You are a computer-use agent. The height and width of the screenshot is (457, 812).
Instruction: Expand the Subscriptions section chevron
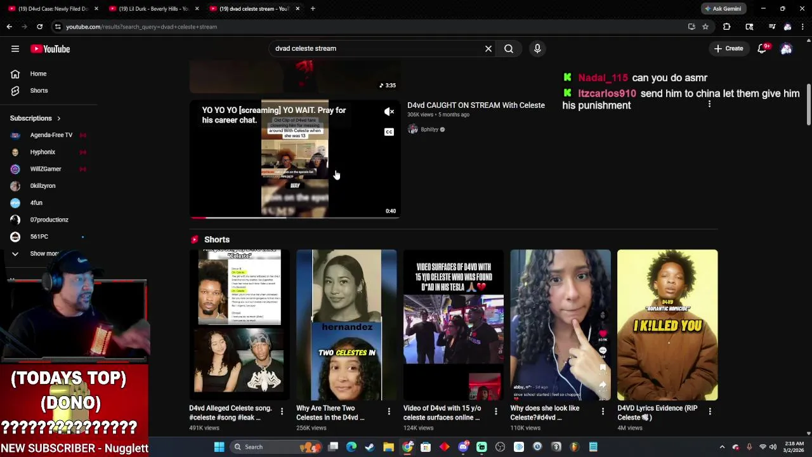pyautogui.click(x=58, y=118)
